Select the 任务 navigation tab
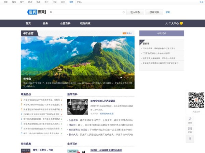Screen dimensions: 205x153 45,23
